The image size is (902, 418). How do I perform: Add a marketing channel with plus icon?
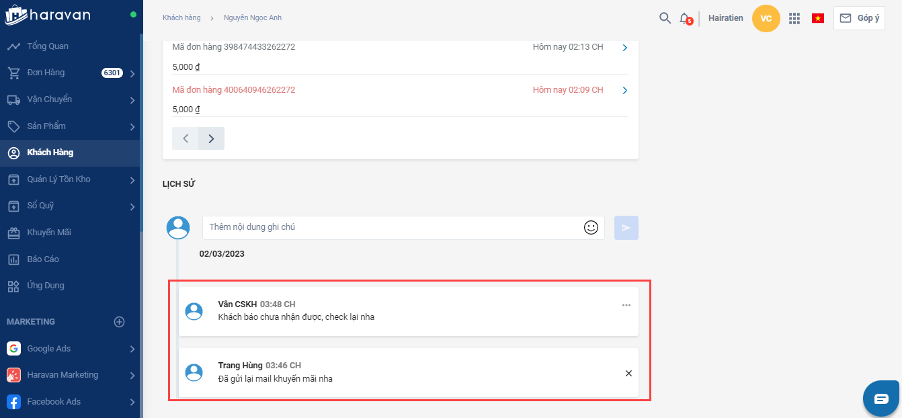[x=120, y=322]
